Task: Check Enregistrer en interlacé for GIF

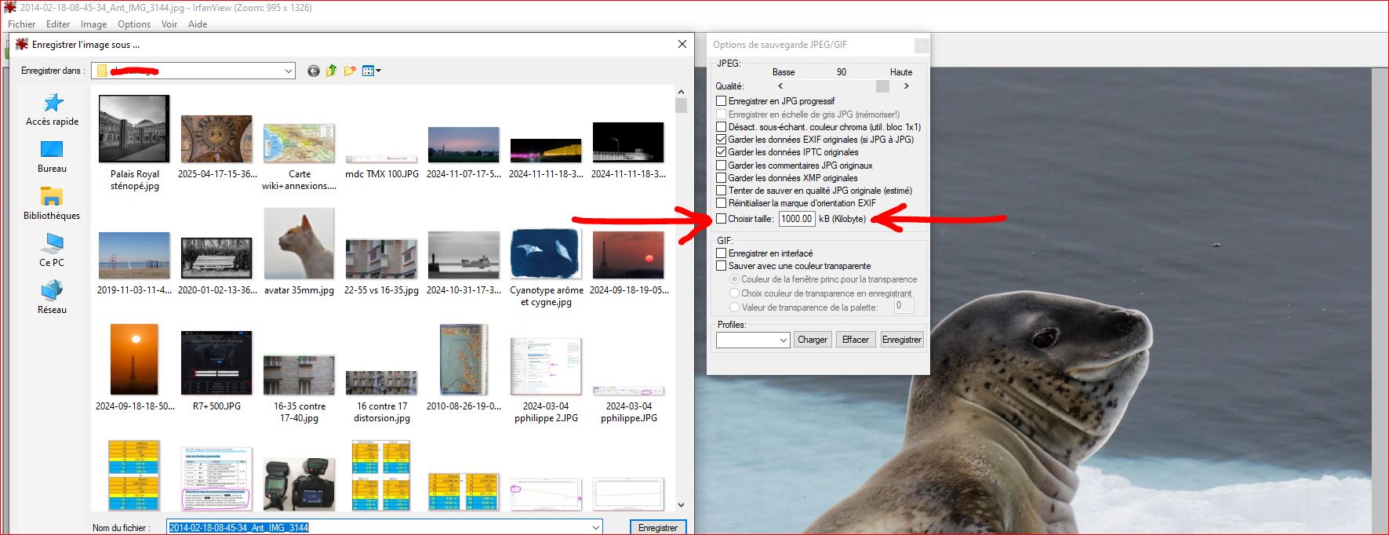Action: tap(722, 253)
